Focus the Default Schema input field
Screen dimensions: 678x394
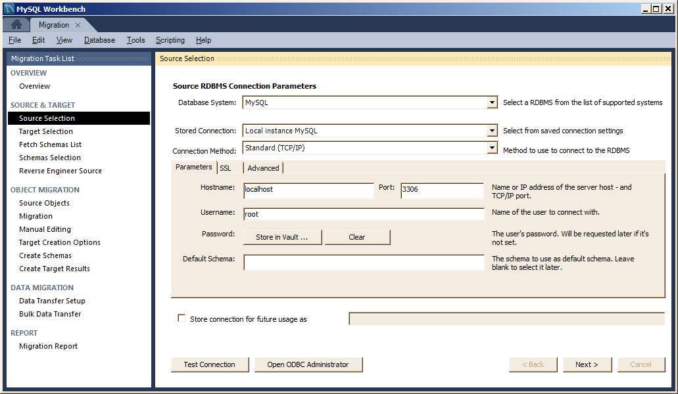pos(364,263)
